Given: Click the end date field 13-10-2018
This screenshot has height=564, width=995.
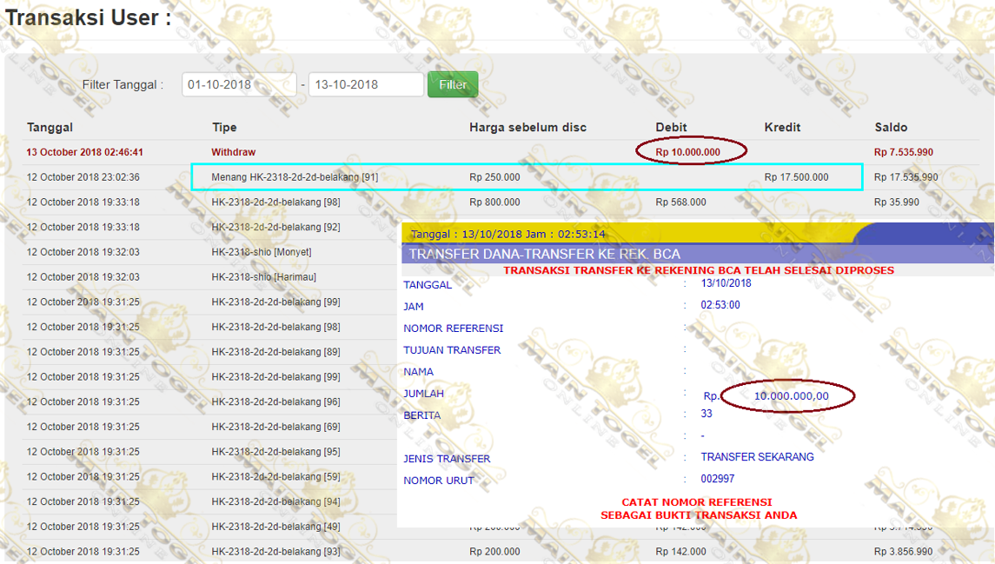Looking at the screenshot, I should [365, 84].
